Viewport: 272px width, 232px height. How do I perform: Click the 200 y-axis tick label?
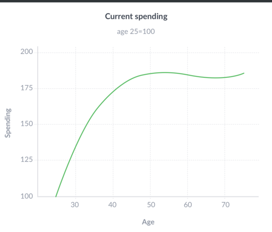pos(26,52)
